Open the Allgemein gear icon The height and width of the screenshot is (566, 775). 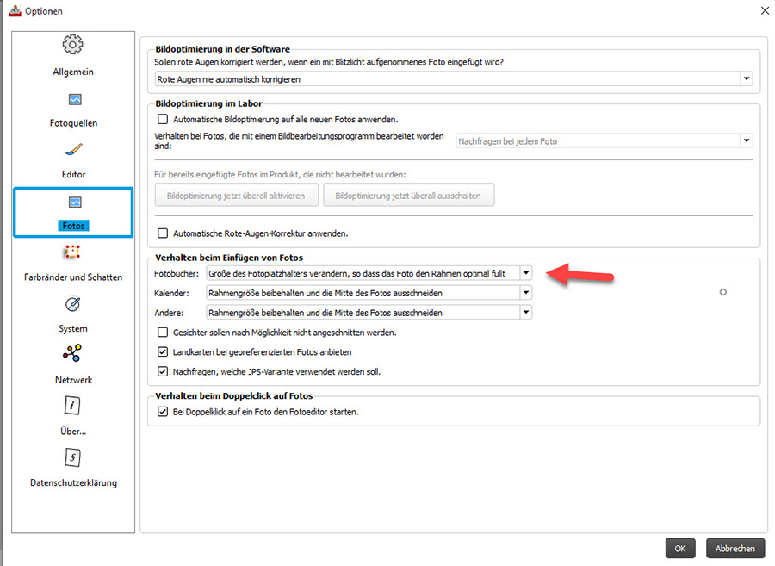[x=72, y=45]
